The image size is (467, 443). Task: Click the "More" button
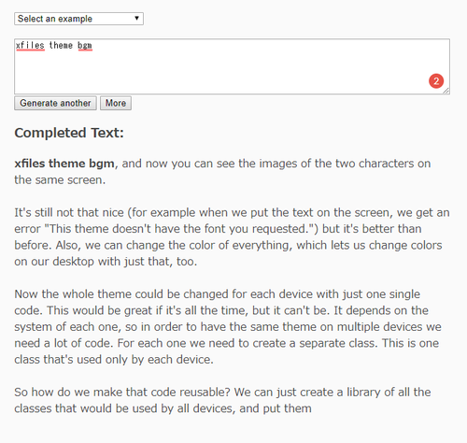point(116,103)
